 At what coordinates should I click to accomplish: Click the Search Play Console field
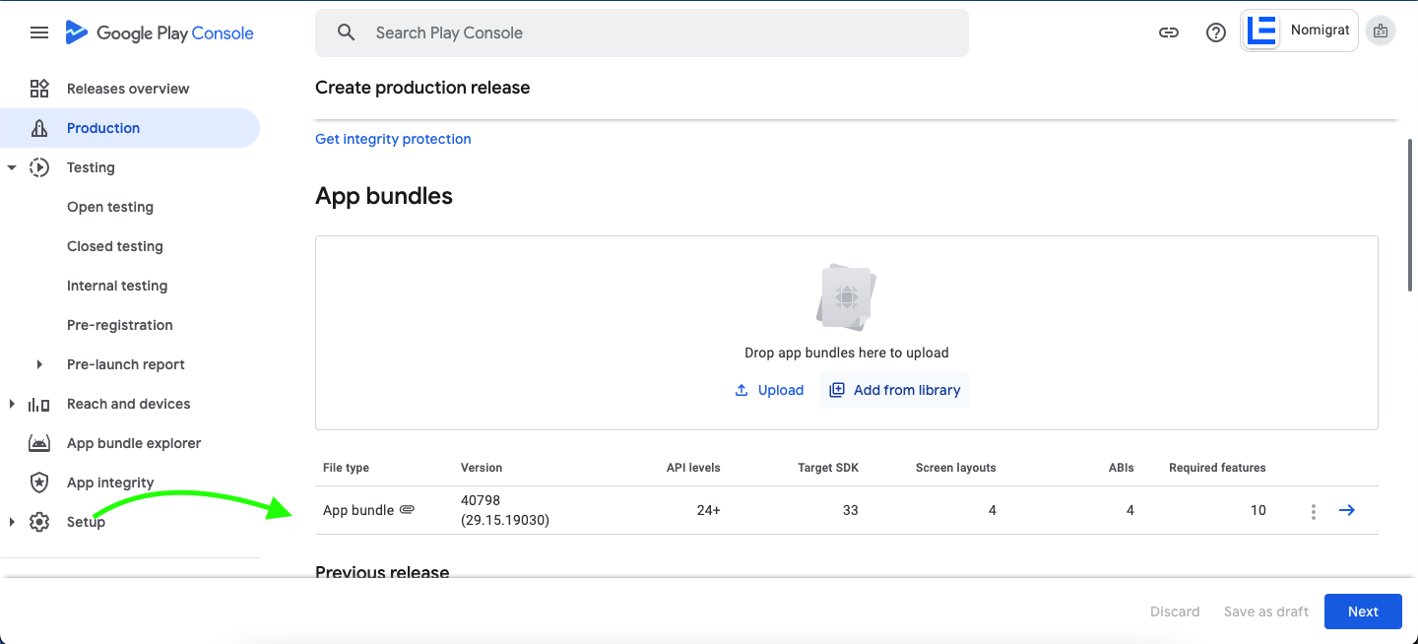[642, 32]
